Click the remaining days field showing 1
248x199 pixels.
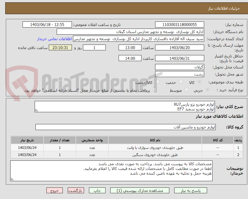(94, 47)
